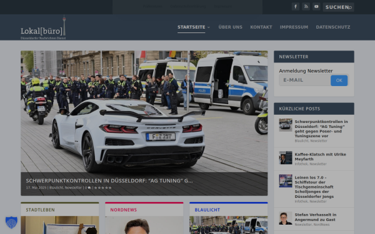Open the RSS feed icon
Screen dimensions: 375x234
click(306, 7)
